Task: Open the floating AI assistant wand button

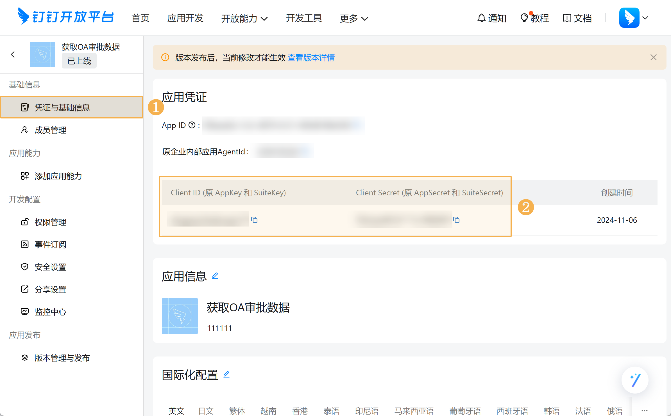Action: pyautogui.click(x=635, y=380)
